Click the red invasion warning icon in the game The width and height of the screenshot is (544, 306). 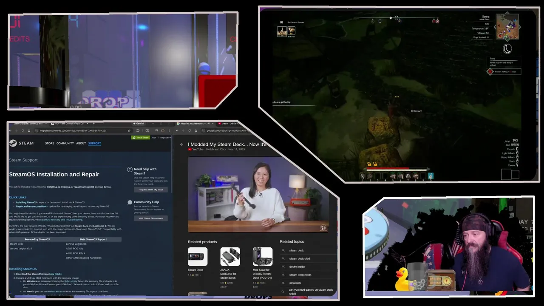coord(490,72)
